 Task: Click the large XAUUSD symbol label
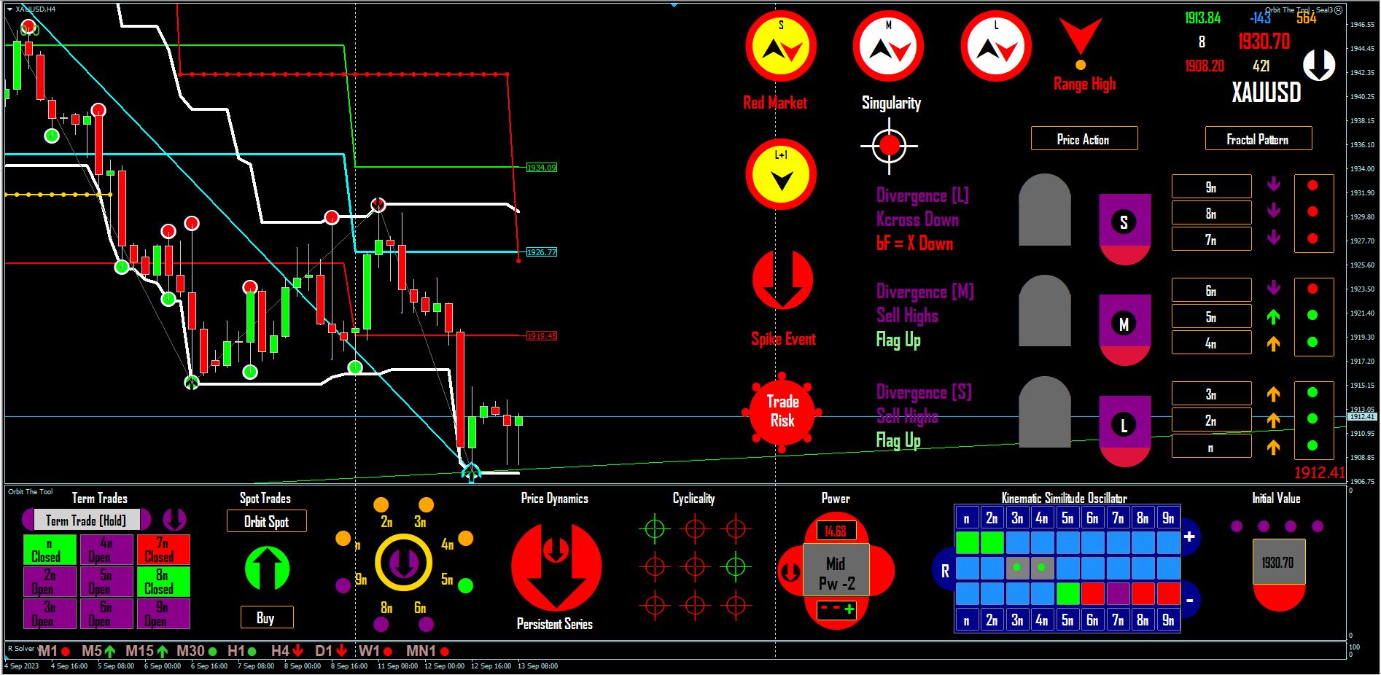1266,93
